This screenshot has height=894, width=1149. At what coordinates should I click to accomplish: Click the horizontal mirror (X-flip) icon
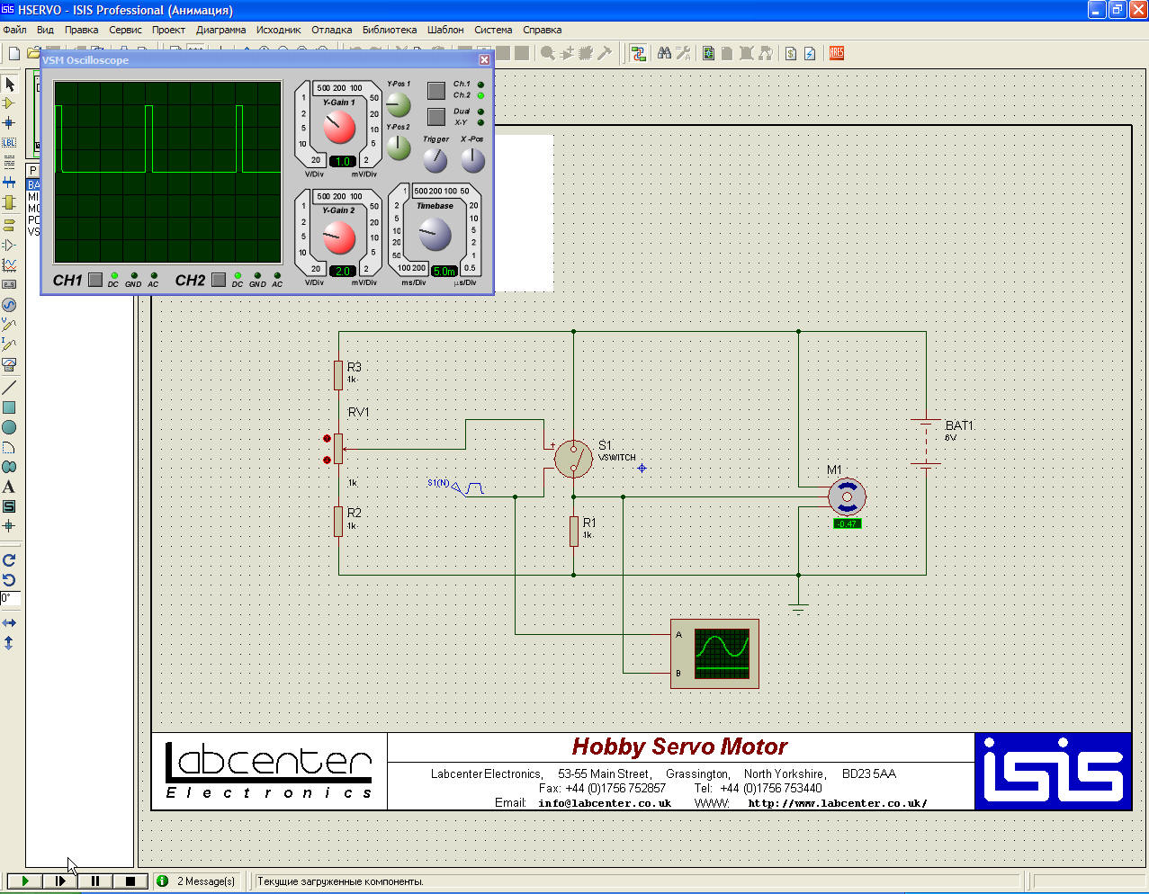[9, 622]
